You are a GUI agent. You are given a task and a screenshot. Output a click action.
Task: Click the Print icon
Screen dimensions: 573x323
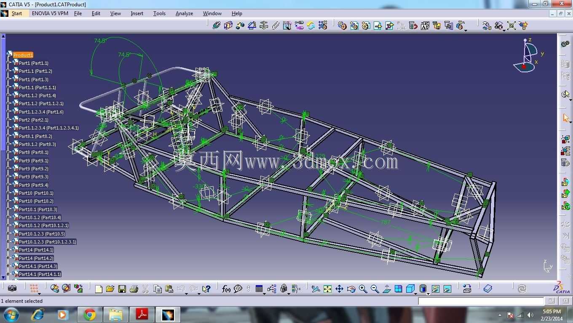[x=134, y=289]
